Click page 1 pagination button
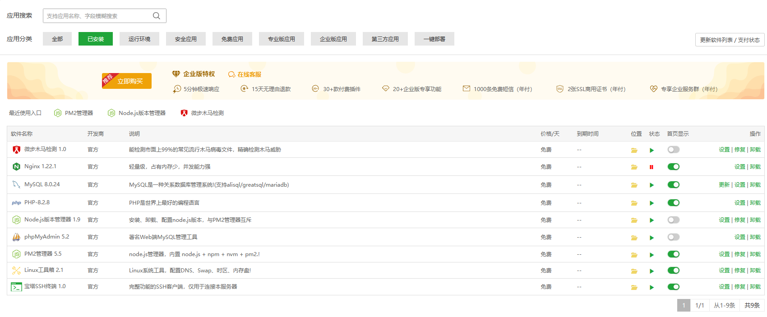This screenshot has width=767, height=317. (684, 305)
